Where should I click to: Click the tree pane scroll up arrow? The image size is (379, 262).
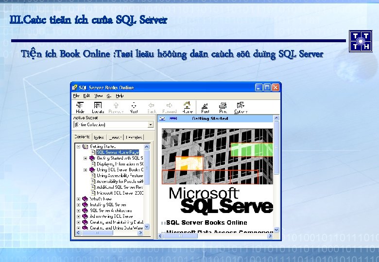click(x=147, y=147)
